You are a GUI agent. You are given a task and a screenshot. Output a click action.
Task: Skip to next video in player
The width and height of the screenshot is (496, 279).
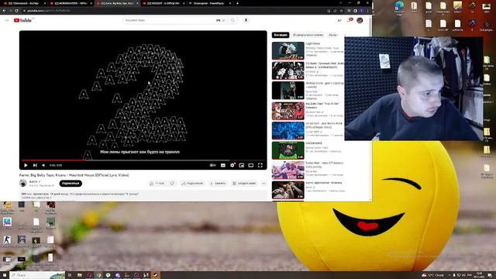point(35,165)
